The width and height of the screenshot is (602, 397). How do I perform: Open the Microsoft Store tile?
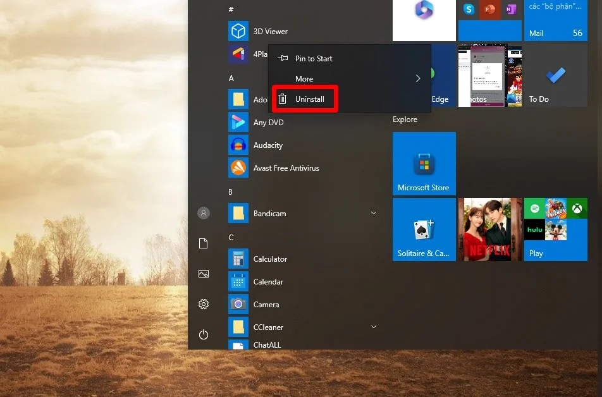424,163
